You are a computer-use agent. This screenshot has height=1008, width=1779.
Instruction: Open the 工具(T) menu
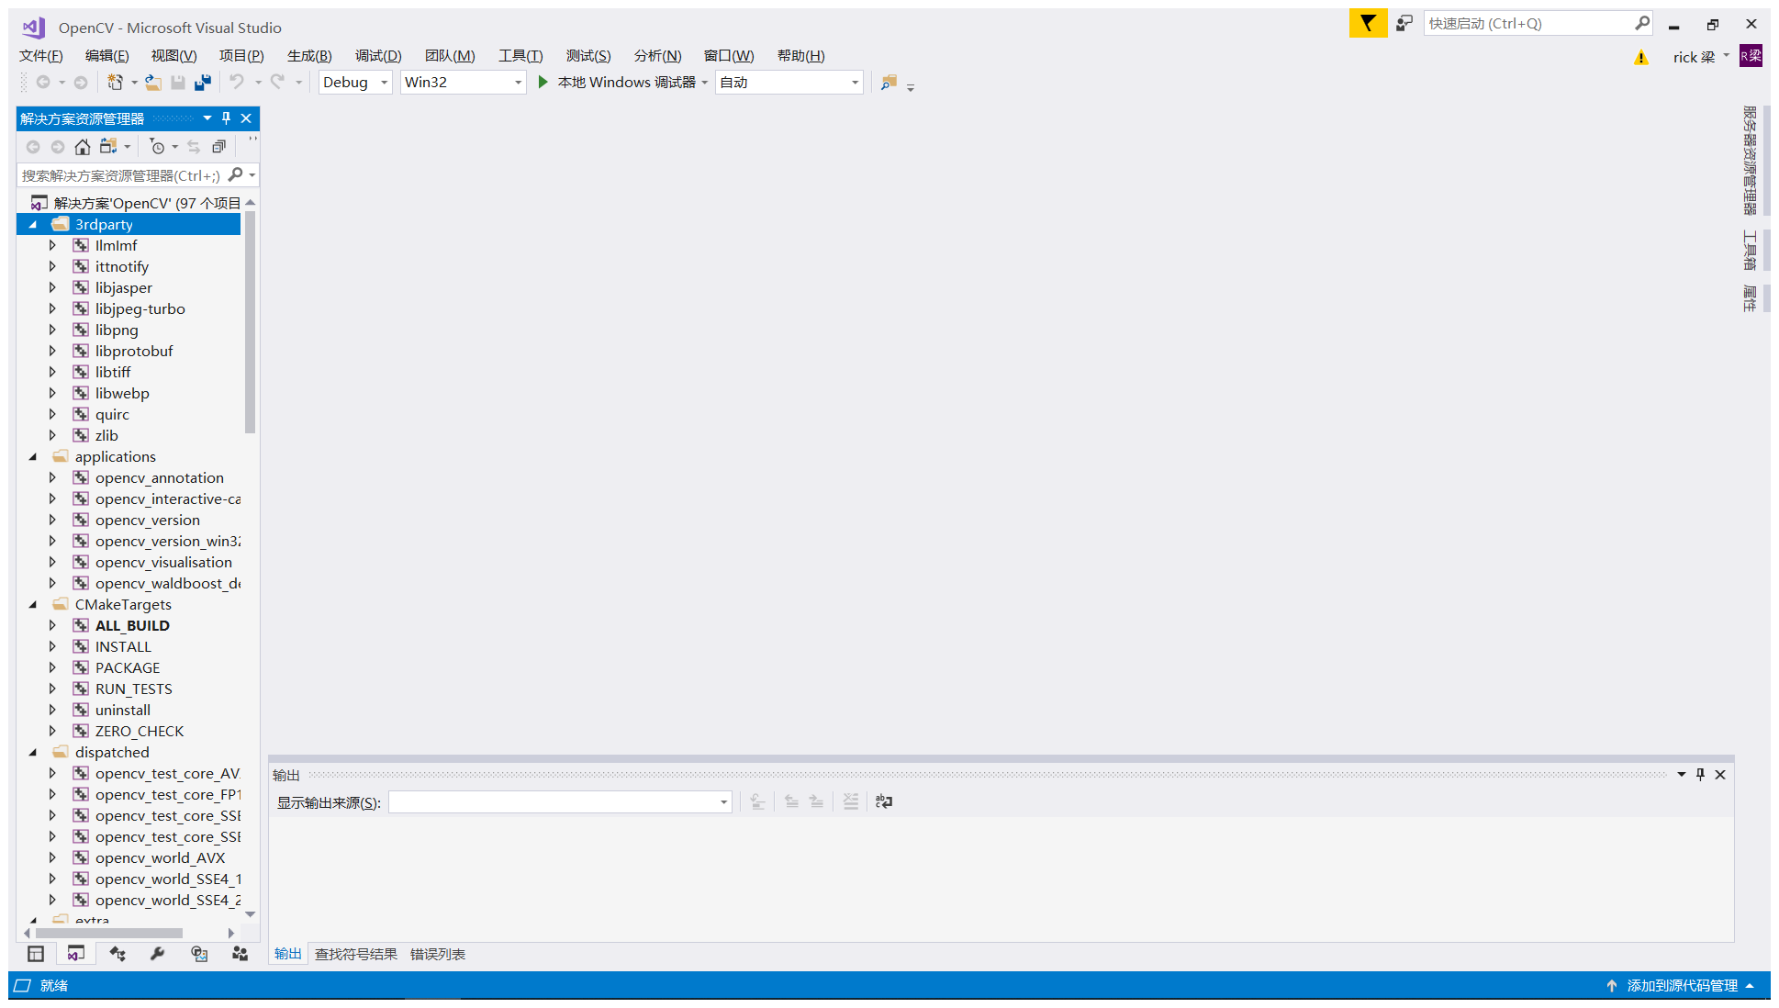[x=520, y=56]
